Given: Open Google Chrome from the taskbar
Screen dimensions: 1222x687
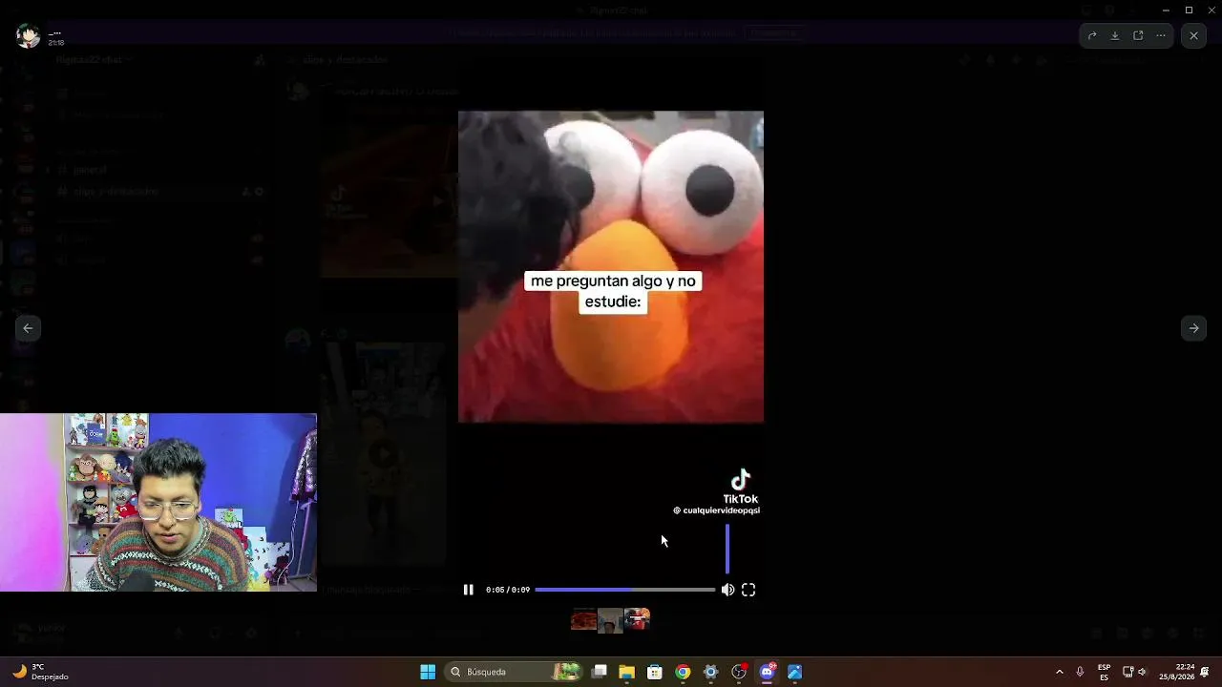Looking at the screenshot, I should [x=683, y=672].
